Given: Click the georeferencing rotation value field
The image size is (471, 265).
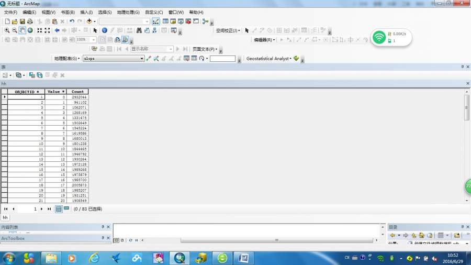Looking at the screenshot, I should tap(222, 59).
